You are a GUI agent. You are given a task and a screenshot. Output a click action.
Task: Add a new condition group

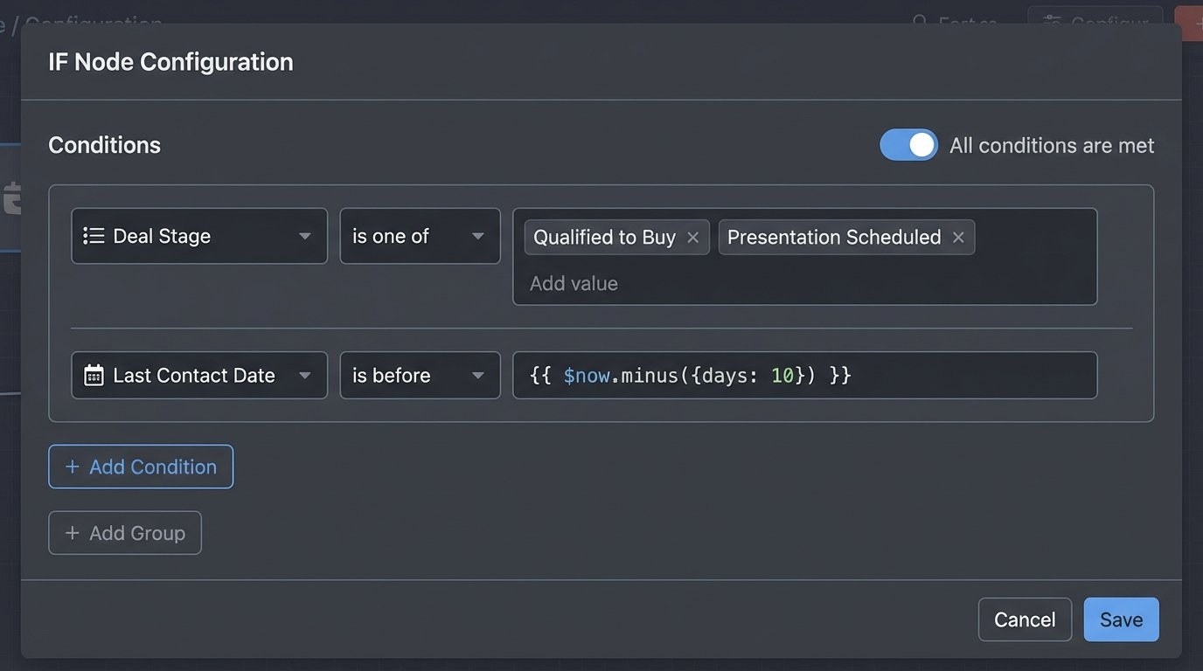[124, 533]
